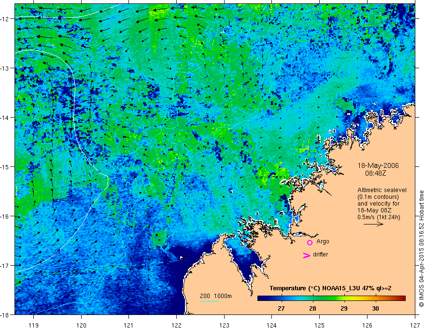Click the '123' longitude axis label
425x329 pixels.
[224, 325]
